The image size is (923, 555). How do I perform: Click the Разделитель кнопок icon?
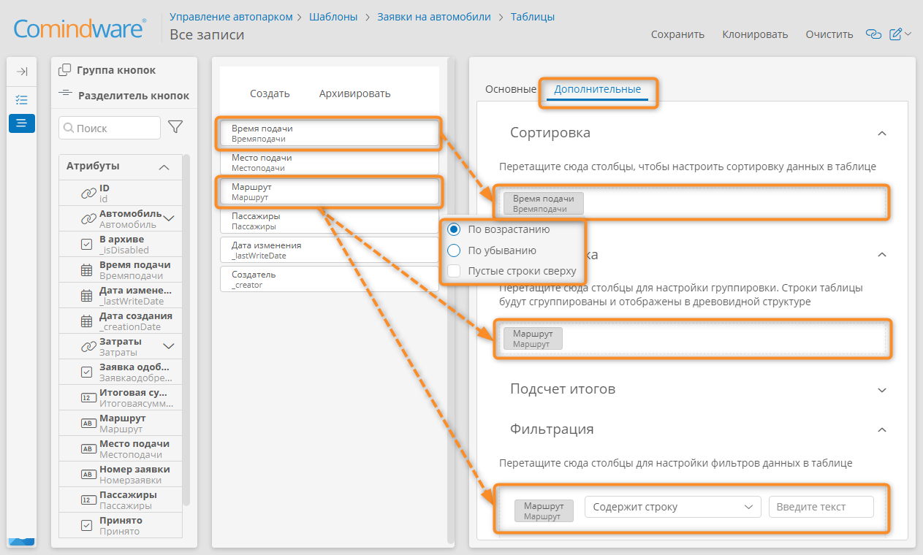pos(65,94)
